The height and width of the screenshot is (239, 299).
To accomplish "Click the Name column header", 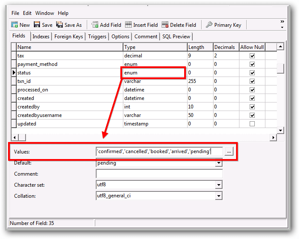I will coord(70,47).
